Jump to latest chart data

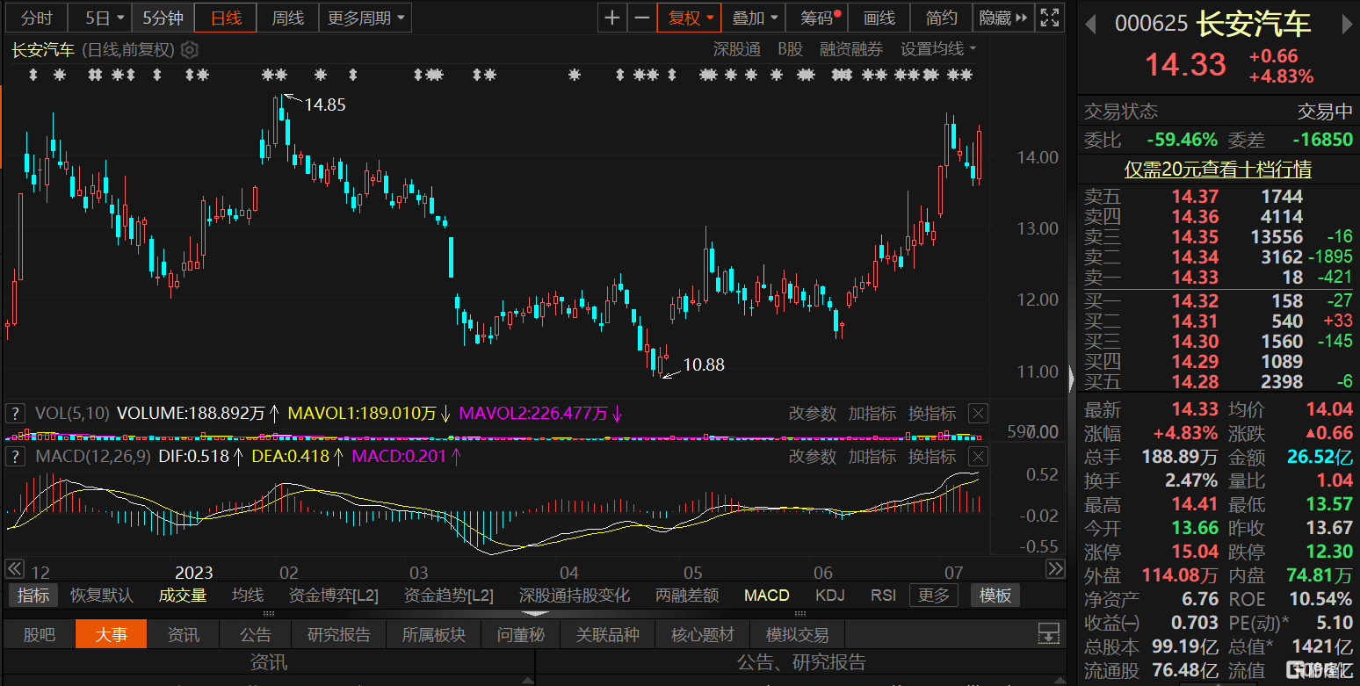point(1055,569)
